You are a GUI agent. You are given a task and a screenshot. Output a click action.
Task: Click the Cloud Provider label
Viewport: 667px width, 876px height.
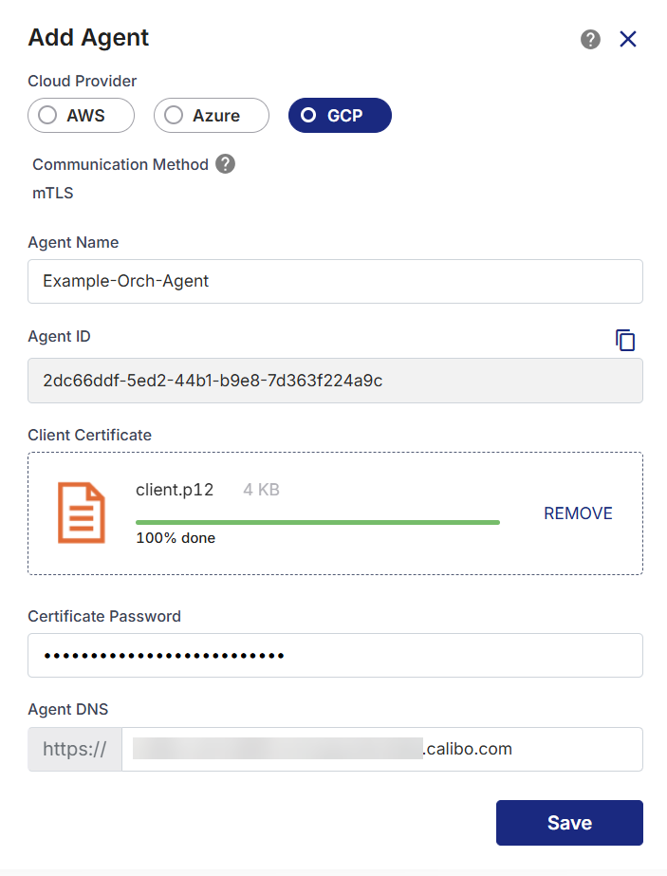(83, 81)
